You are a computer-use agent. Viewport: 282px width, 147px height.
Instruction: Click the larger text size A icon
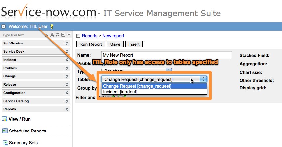click(x=52, y=35)
